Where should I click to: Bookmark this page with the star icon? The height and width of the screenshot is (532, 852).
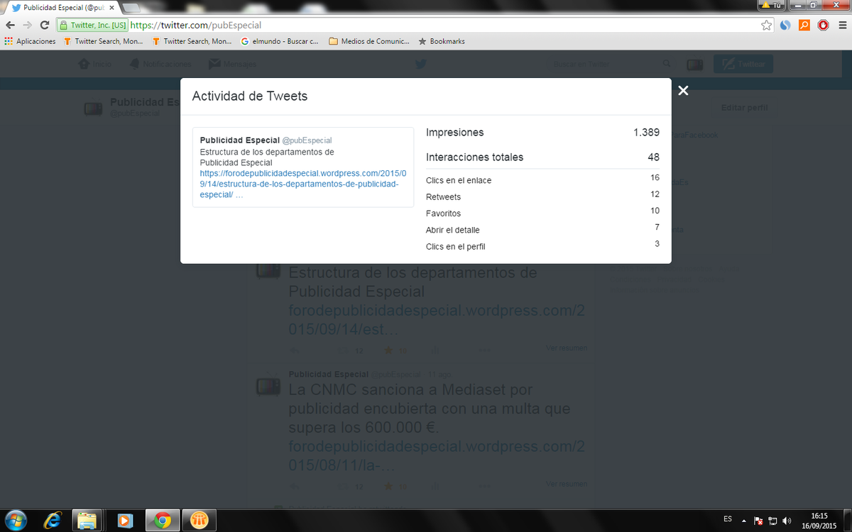click(x=766, y=25)
